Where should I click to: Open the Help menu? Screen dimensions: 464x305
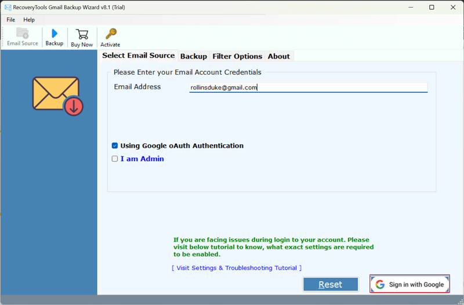29,20
